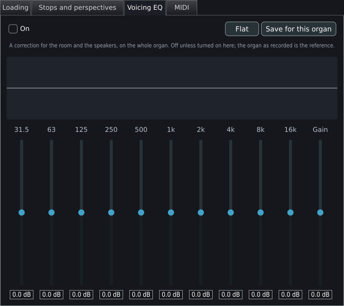Viewport: 344px width, 306px height.
Task: Click the '250' band label
Action: point(111,129)
